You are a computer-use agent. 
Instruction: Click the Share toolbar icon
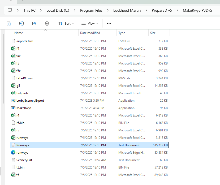coord(34,23)
